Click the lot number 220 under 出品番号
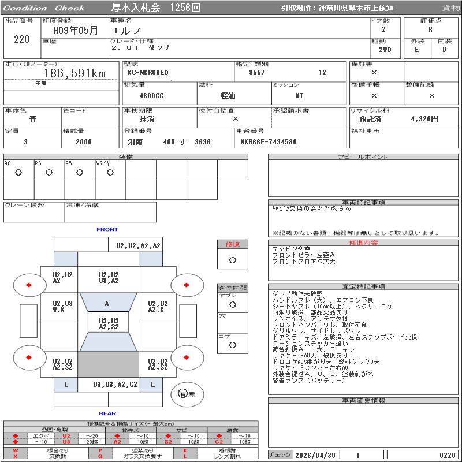Screen dimensions: 462x462 21,39
